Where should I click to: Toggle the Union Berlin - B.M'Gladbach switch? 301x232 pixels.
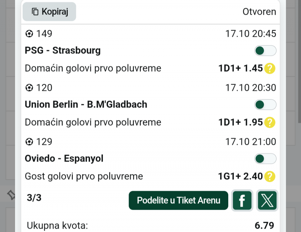coord(265,104)
